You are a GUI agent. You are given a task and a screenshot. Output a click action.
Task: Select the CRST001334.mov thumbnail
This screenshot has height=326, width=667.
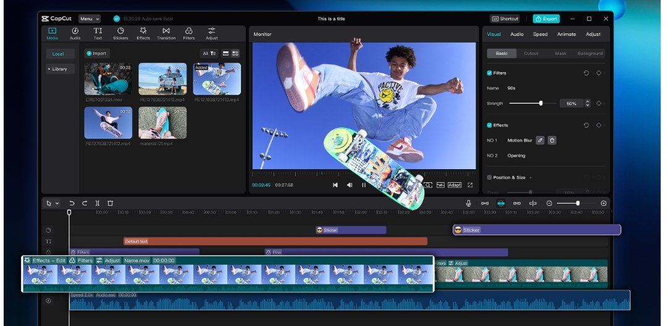(108, 79)
